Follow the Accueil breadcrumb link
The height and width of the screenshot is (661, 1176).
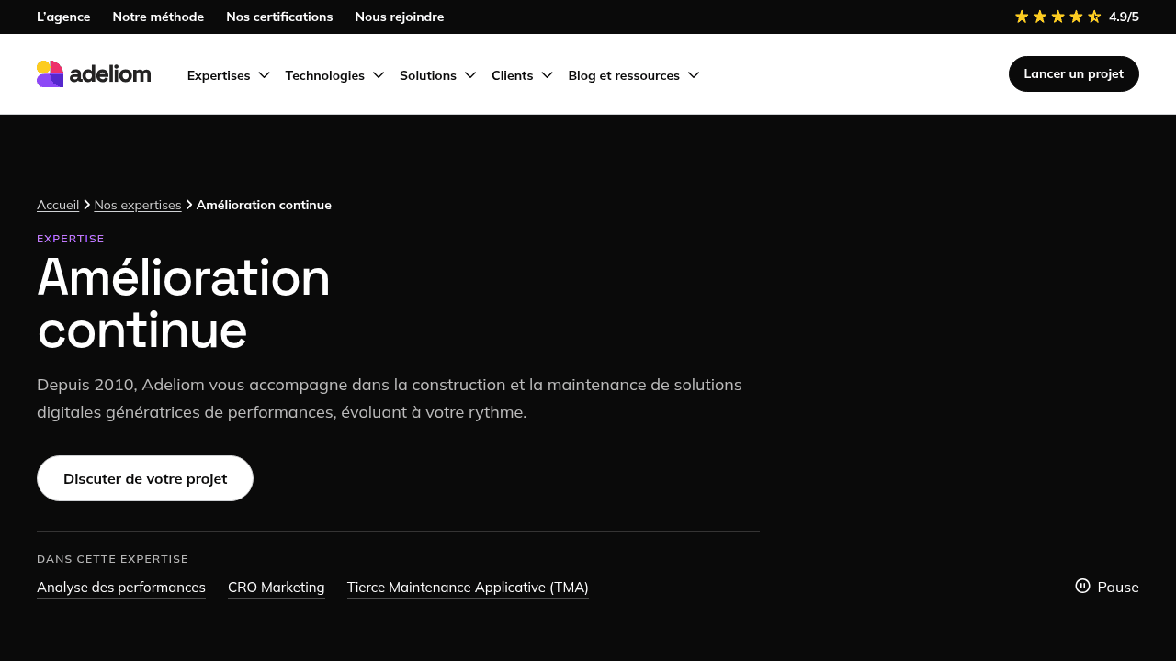click(x=58, y=205)
